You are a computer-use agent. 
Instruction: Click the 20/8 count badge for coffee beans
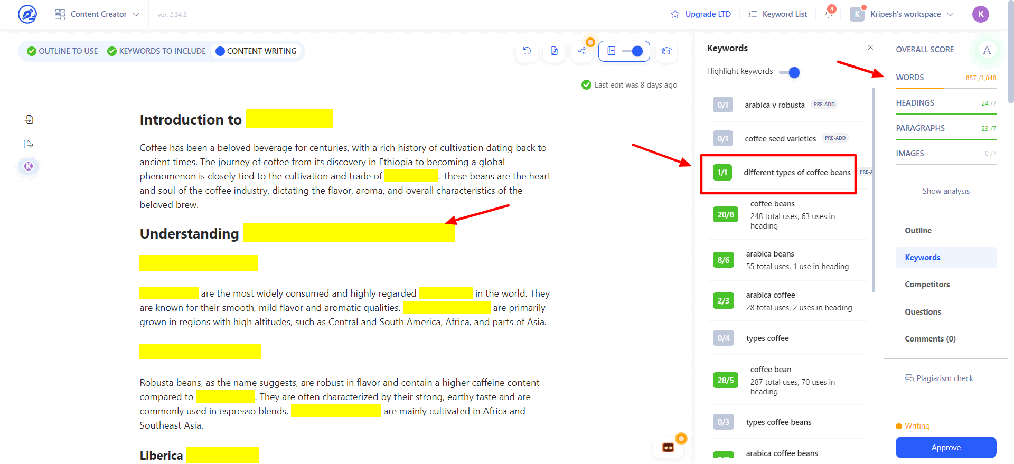pyautogui.click(x=726, y=215)
